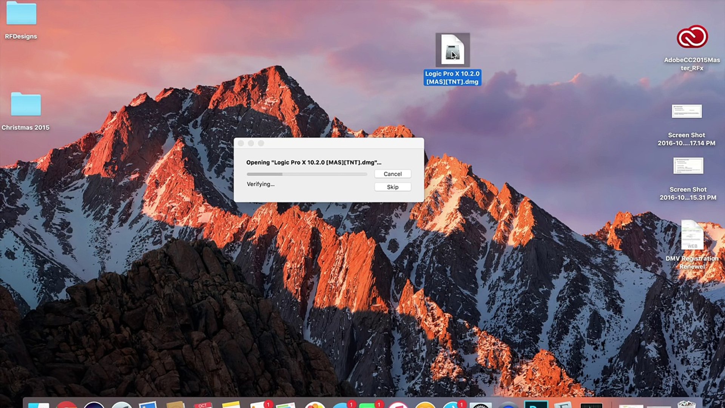The width and height of the screenshot is (725, 408).
Task: Skip the disk image verification
Action: pos(392,187)
